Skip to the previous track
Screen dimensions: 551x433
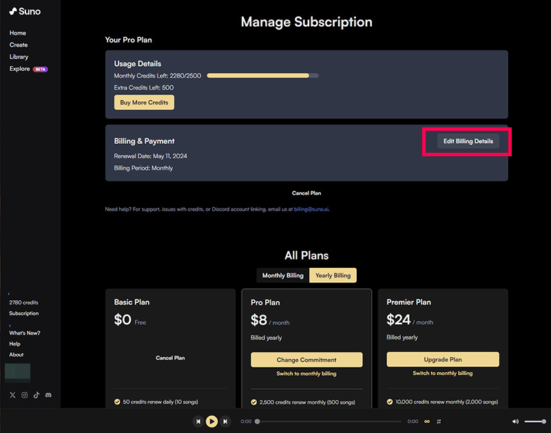198,421
